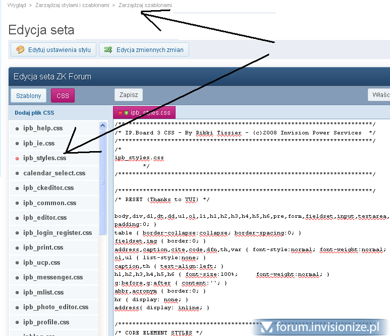390x336 pixels.
Task: Open ipb_ckeditor.css in the file list
Action: pyautogui.click(x=48, y=188)
